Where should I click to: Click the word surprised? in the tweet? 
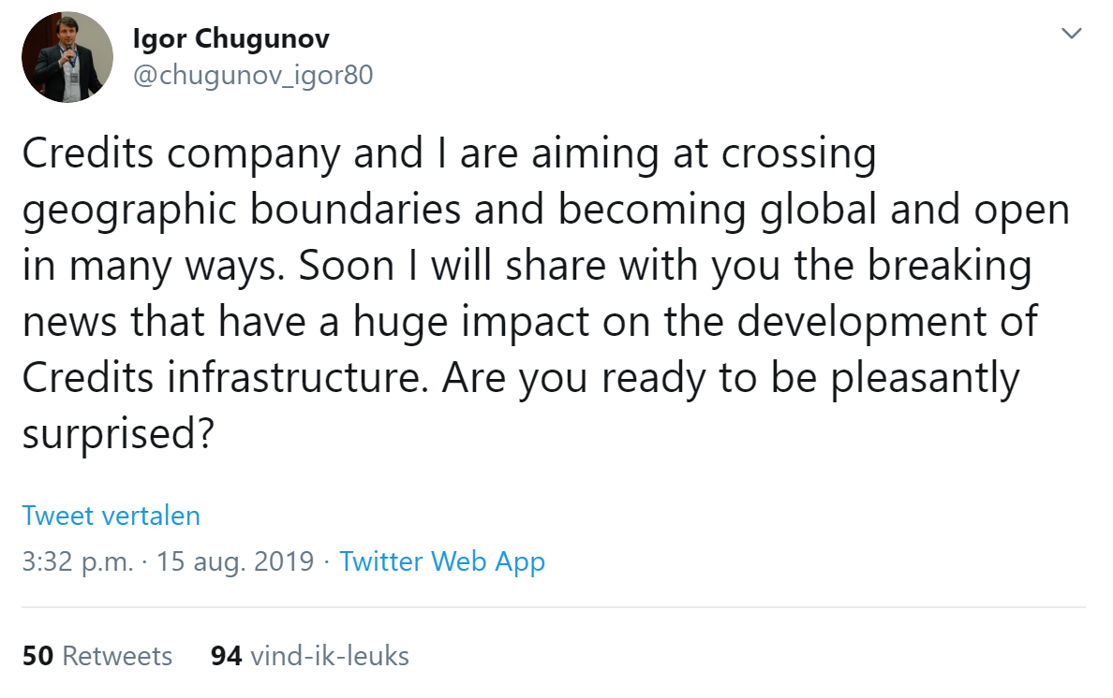[118, 434]
